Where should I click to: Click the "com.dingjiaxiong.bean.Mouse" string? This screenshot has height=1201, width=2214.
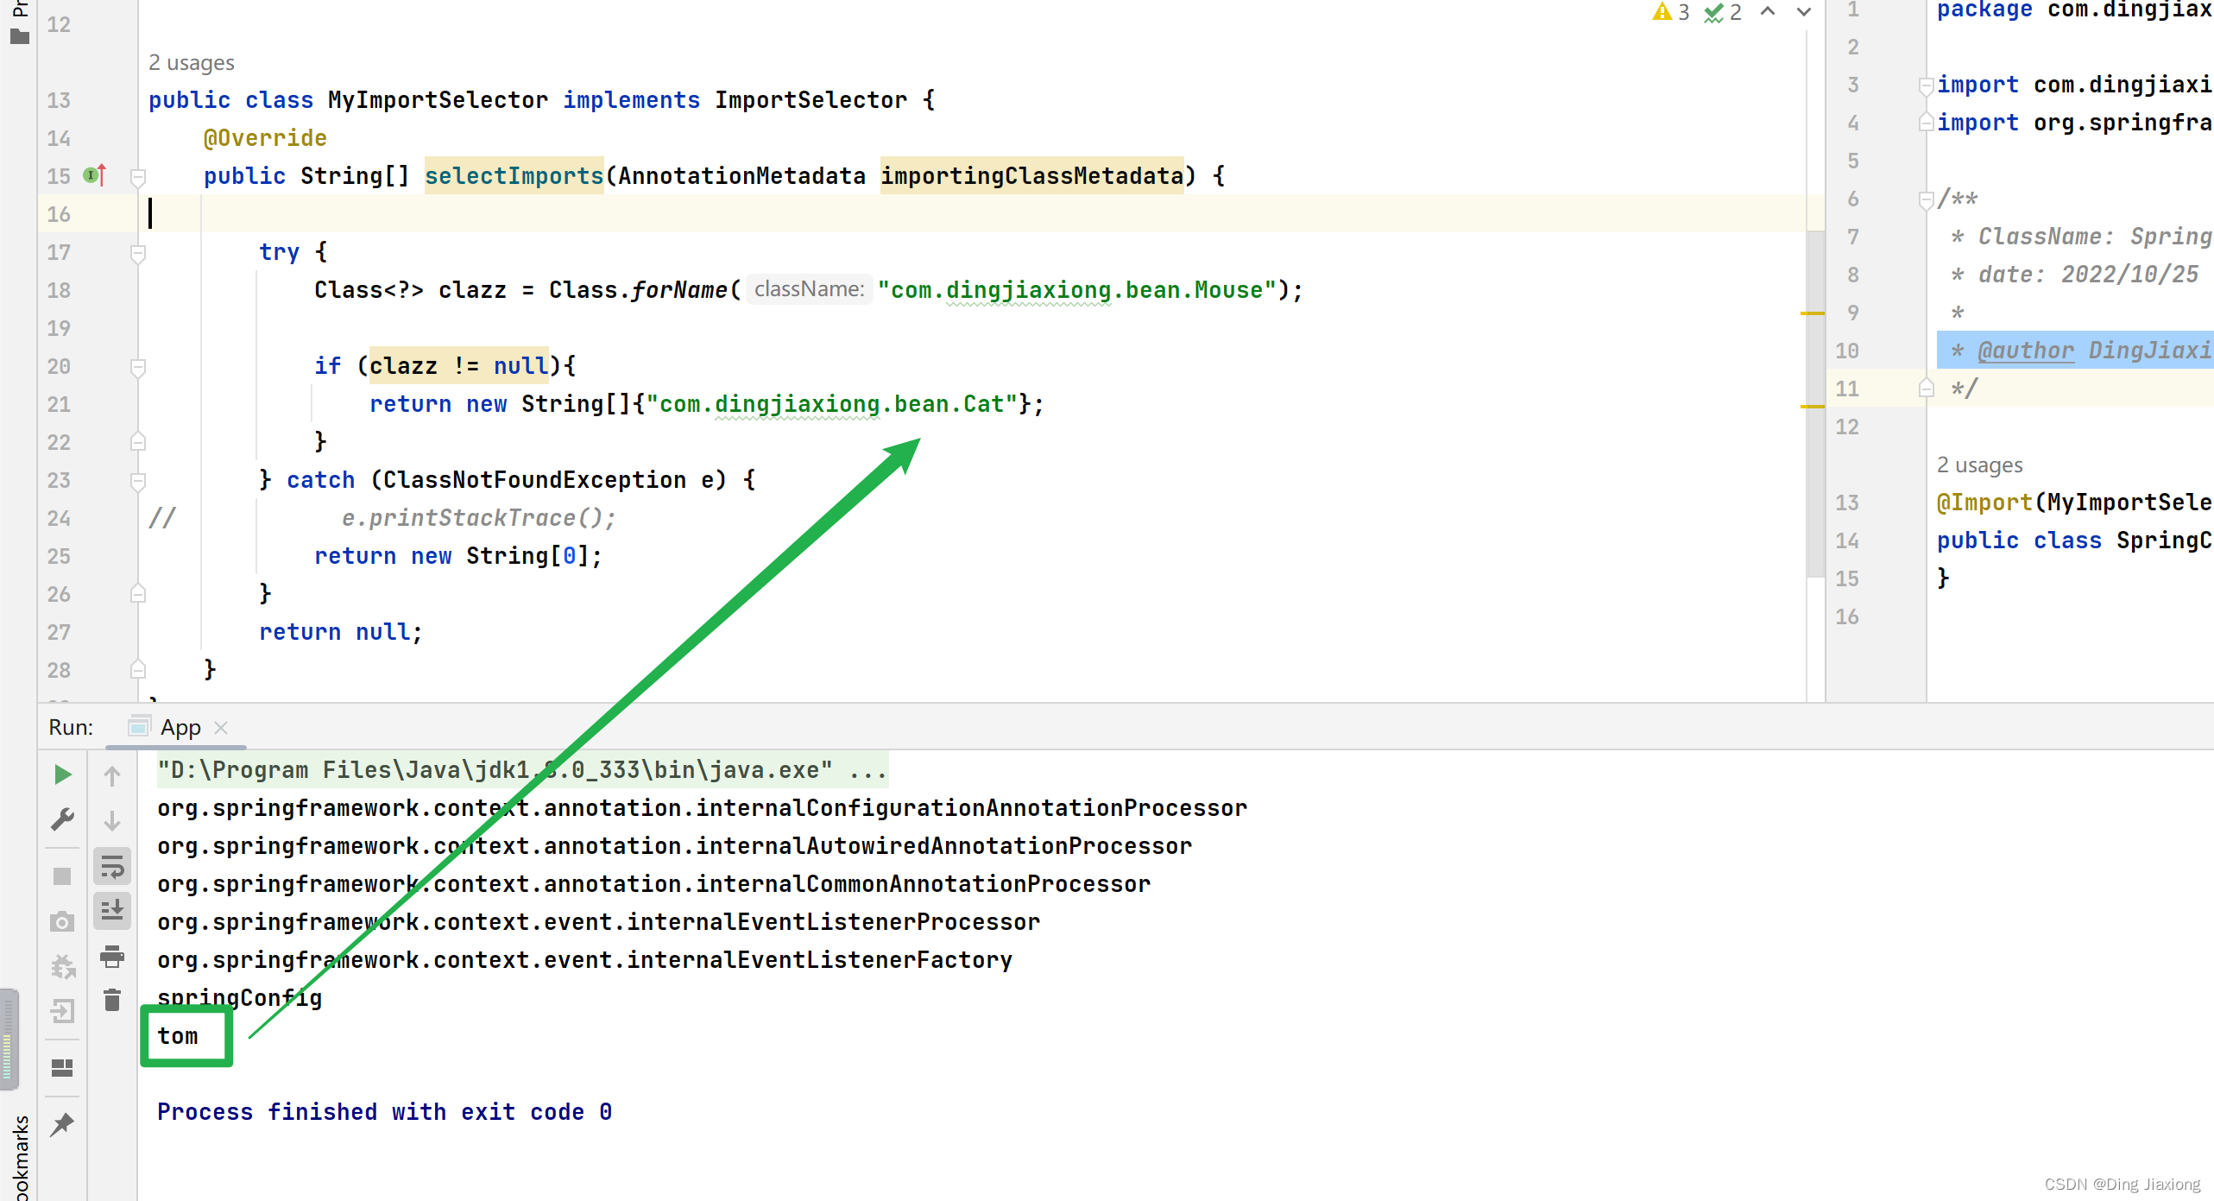(x=1076, y=289)
